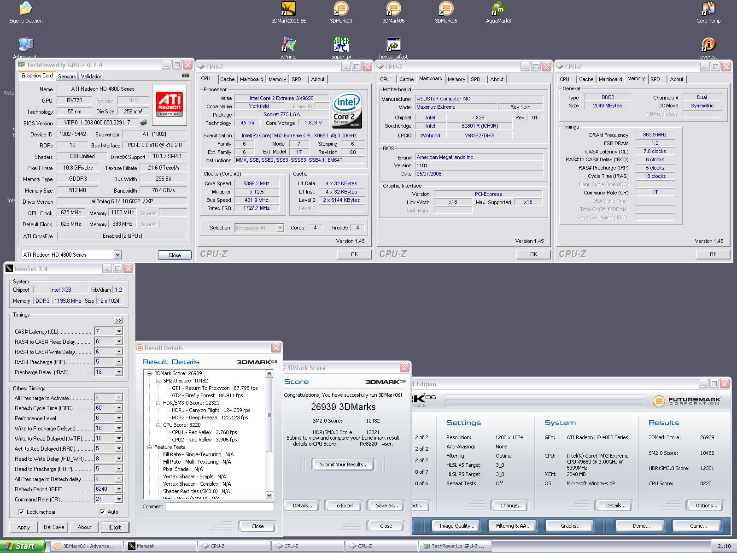This screenshot has width=737, height=553.
Task: Open SPD tab in Mainboard CPU-Z window
Action: (476, 79)
